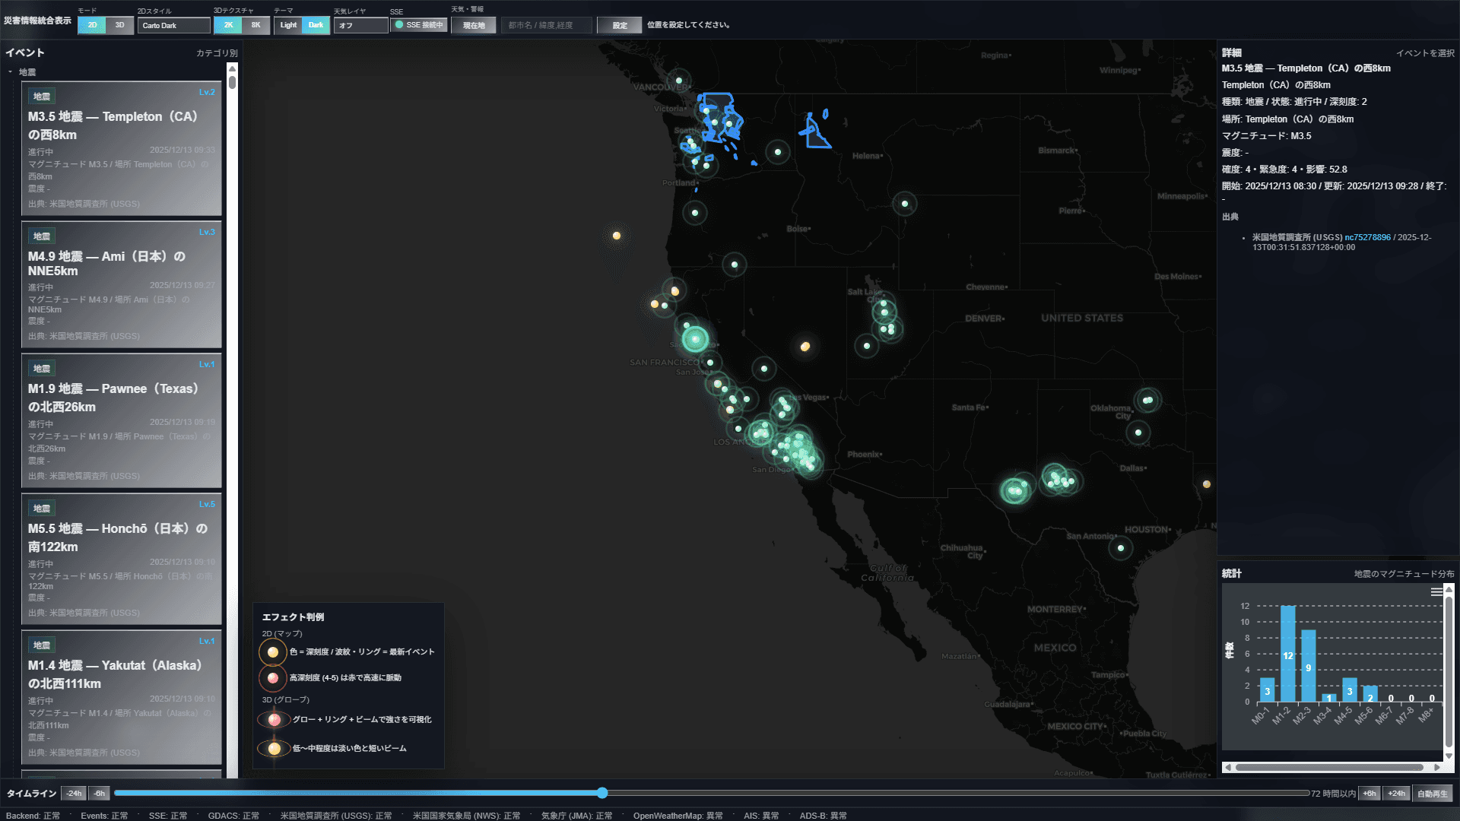Focus the city name / coordinates input
The width and height of the screenshot is (1460, 821).
pos(547,25)
